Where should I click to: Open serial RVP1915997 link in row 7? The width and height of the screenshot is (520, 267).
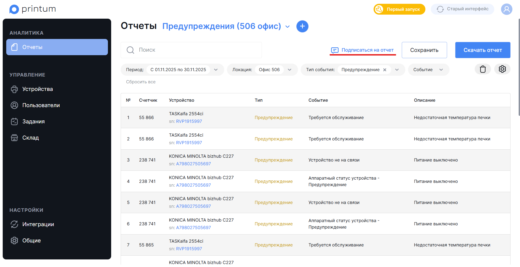pyautogui.click(x=189, y=249)
